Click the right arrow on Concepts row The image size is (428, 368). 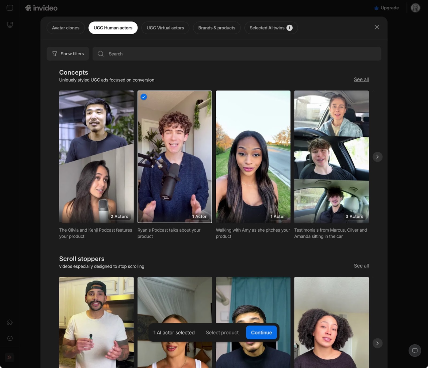(377, 157)
